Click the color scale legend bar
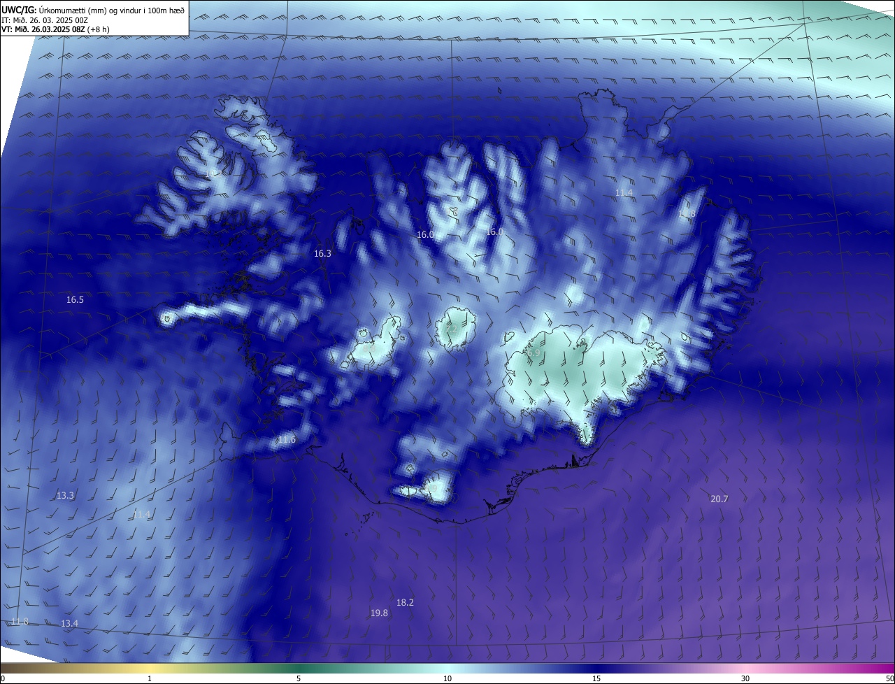Image resolution: width=895 pixels, height=684 pixels. click(x=447, y=669)
